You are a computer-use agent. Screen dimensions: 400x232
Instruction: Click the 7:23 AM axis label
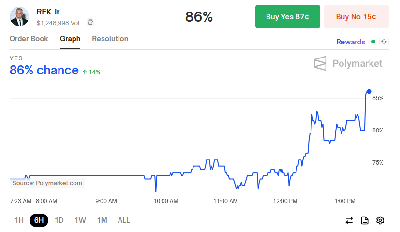tap(20, 201)
